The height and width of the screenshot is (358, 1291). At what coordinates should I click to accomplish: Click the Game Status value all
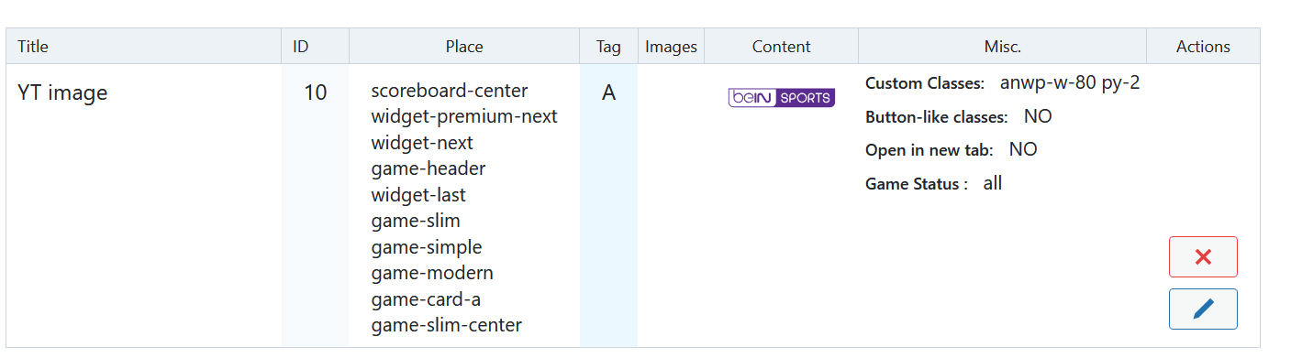pyautogui.click(x=993, y=183)
